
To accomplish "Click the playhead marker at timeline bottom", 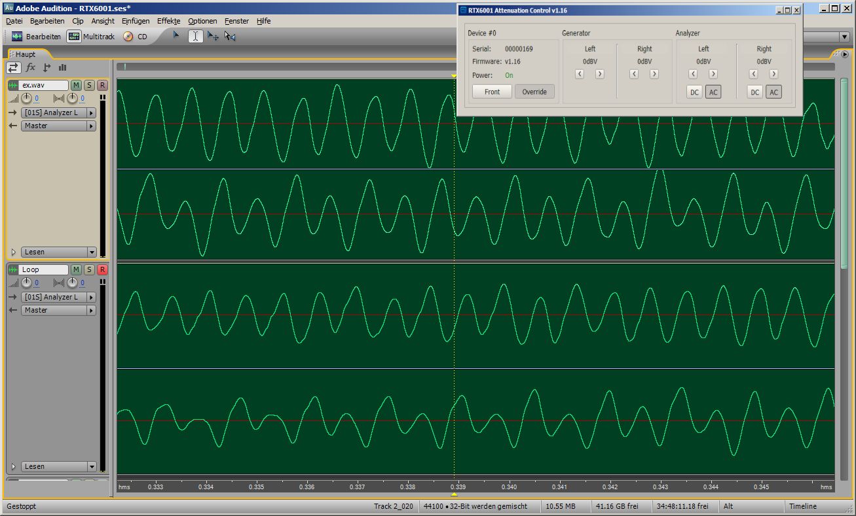I will click(454, 495).
